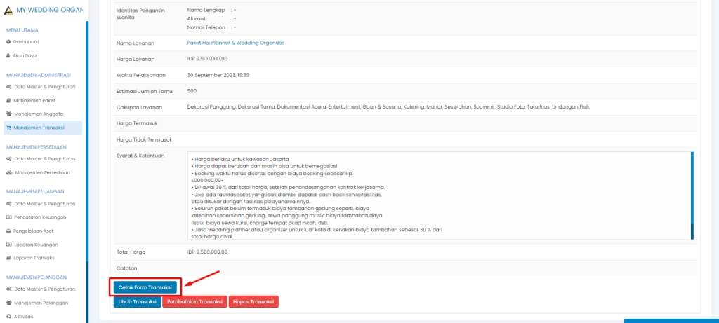Click the Ubah Transaksi button
719x323 pixels.
(137, 302)
